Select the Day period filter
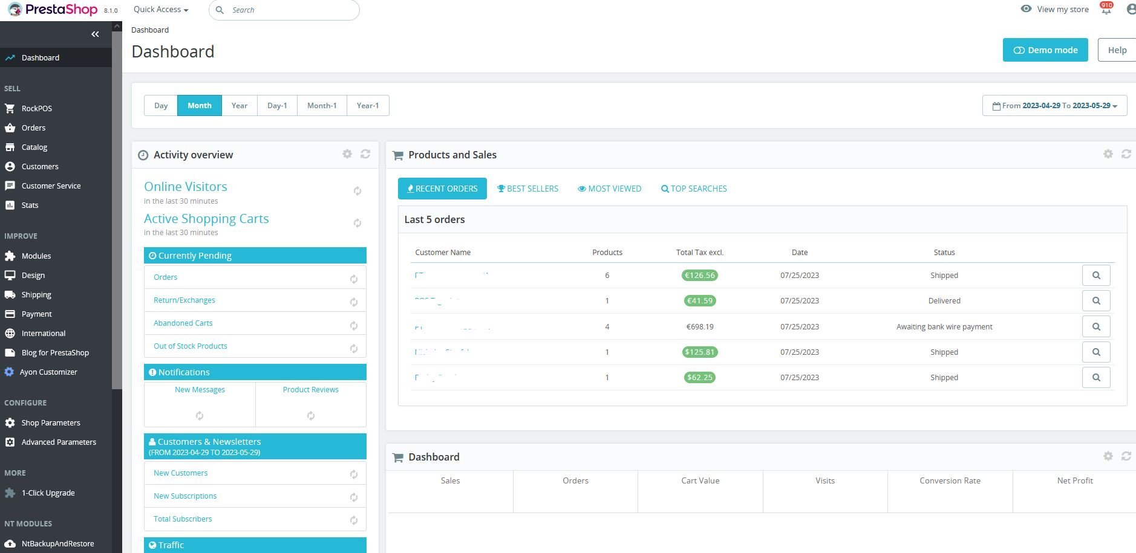Screen dimensions: 1136x553 tap(161, 105)
